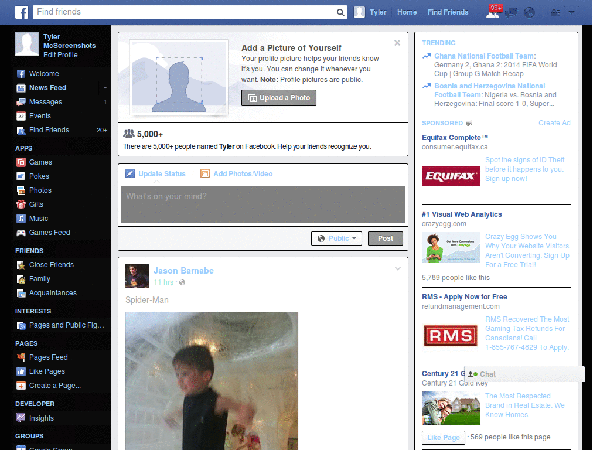Open Bosnia and Herzegovina trending topic
This screenshot has height=450, width=600.
pos(489,90)
